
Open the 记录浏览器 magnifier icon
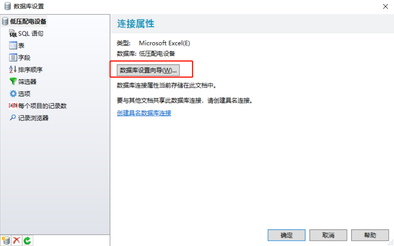pos(13,118)
